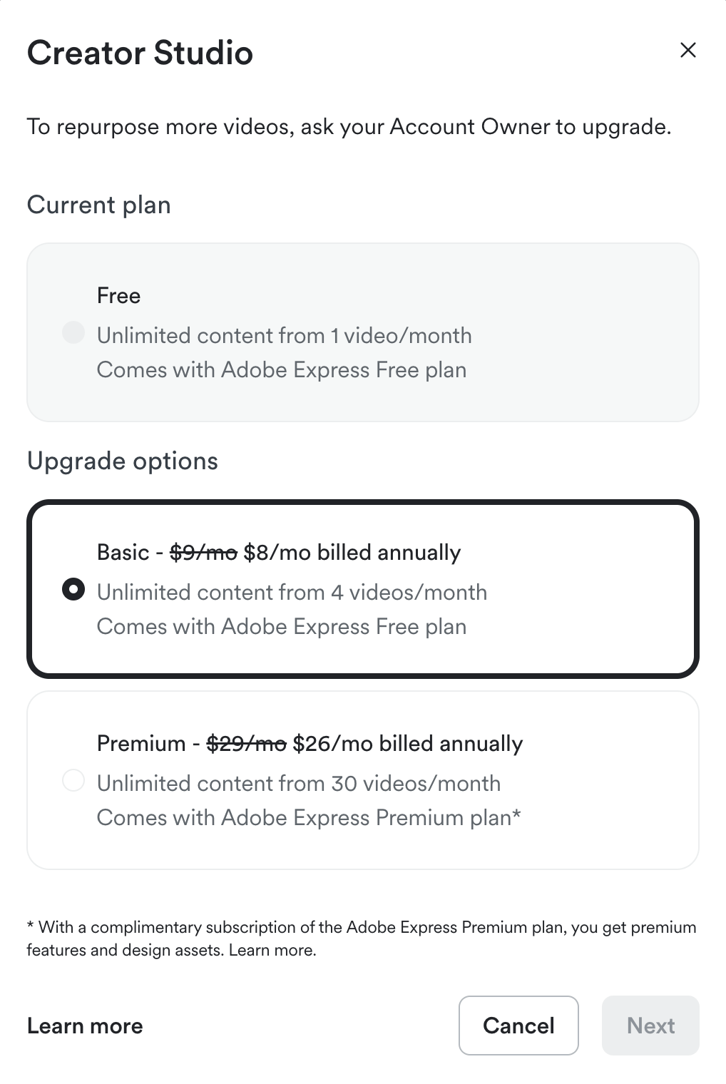Click the Upgrade options section heading
Viewport: 726px width, 1084px height.
pos(122,461)
